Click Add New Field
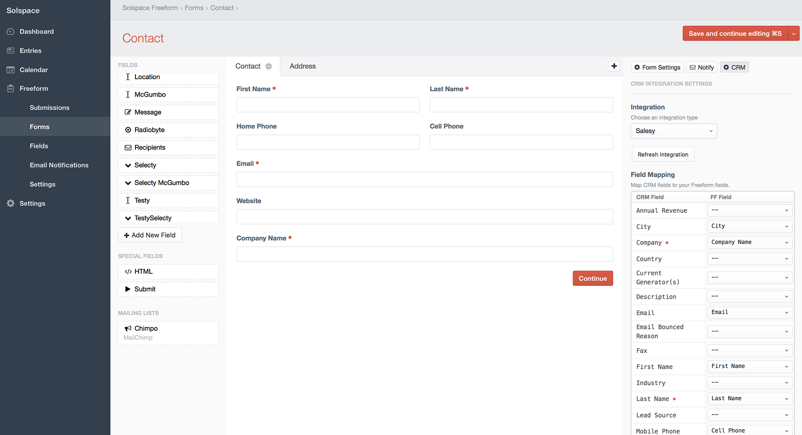The width and height of the screenshot is (802, 435). point(149,235)
